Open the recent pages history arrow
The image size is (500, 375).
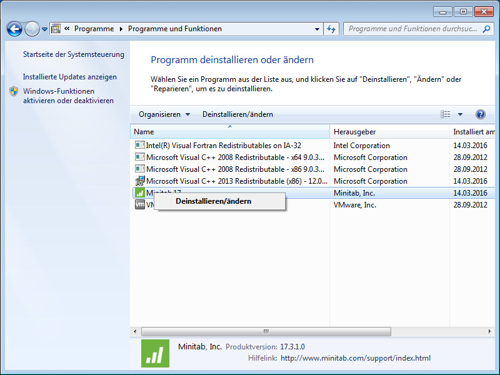(44, 29)
